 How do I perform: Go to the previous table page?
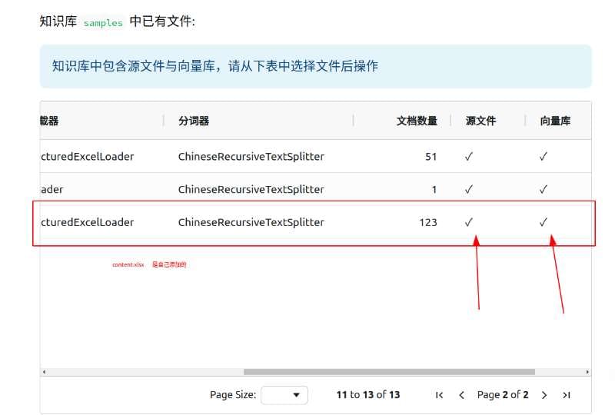461,395
